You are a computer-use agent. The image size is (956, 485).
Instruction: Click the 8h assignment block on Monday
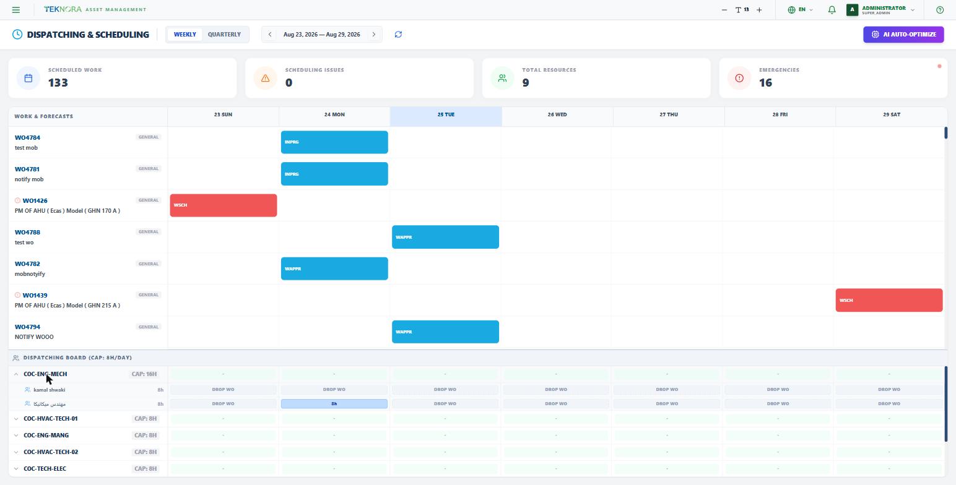point(334,404)
